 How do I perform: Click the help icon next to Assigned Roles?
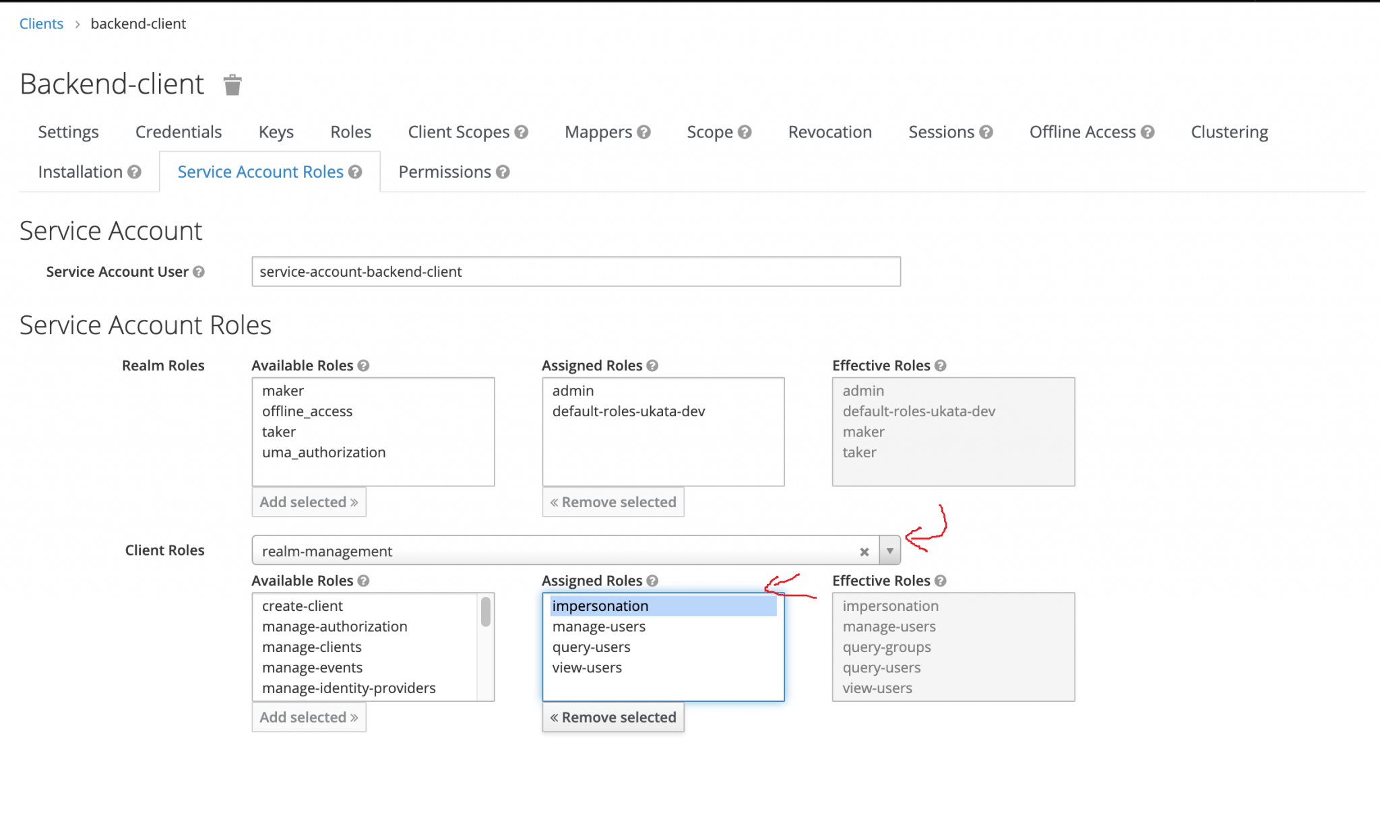click(651, 365)
